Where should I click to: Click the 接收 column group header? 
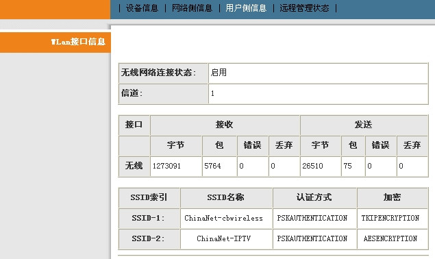coord(225,125)
